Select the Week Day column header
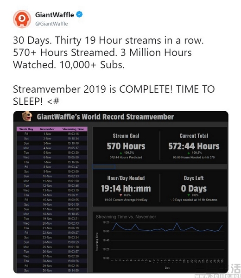The width and height of the screenshot is (241, 278). 26,129
